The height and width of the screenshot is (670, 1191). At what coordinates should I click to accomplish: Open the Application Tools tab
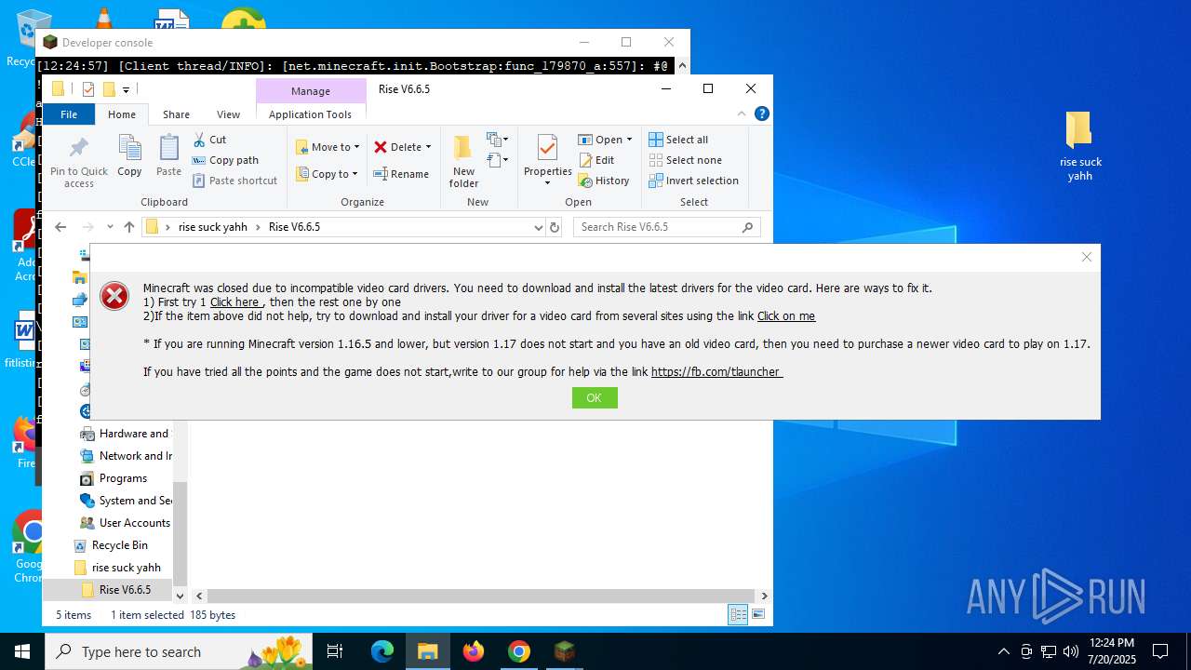(310, 114)
